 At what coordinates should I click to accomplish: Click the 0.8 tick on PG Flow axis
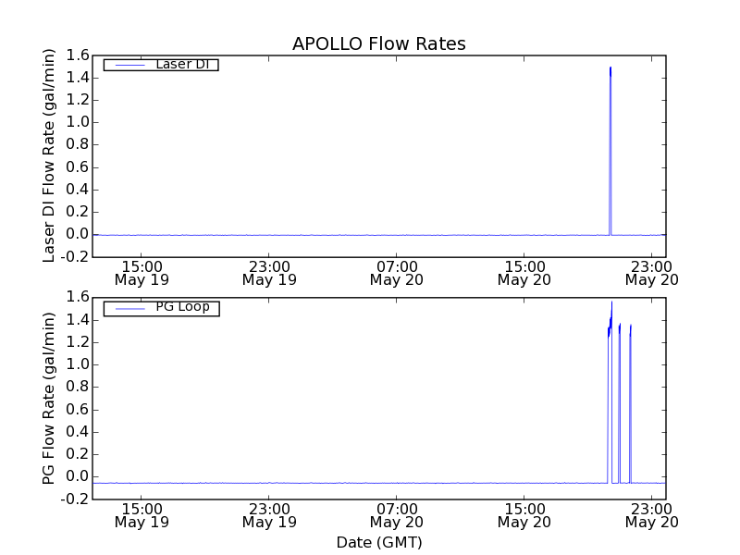point(78,387)
